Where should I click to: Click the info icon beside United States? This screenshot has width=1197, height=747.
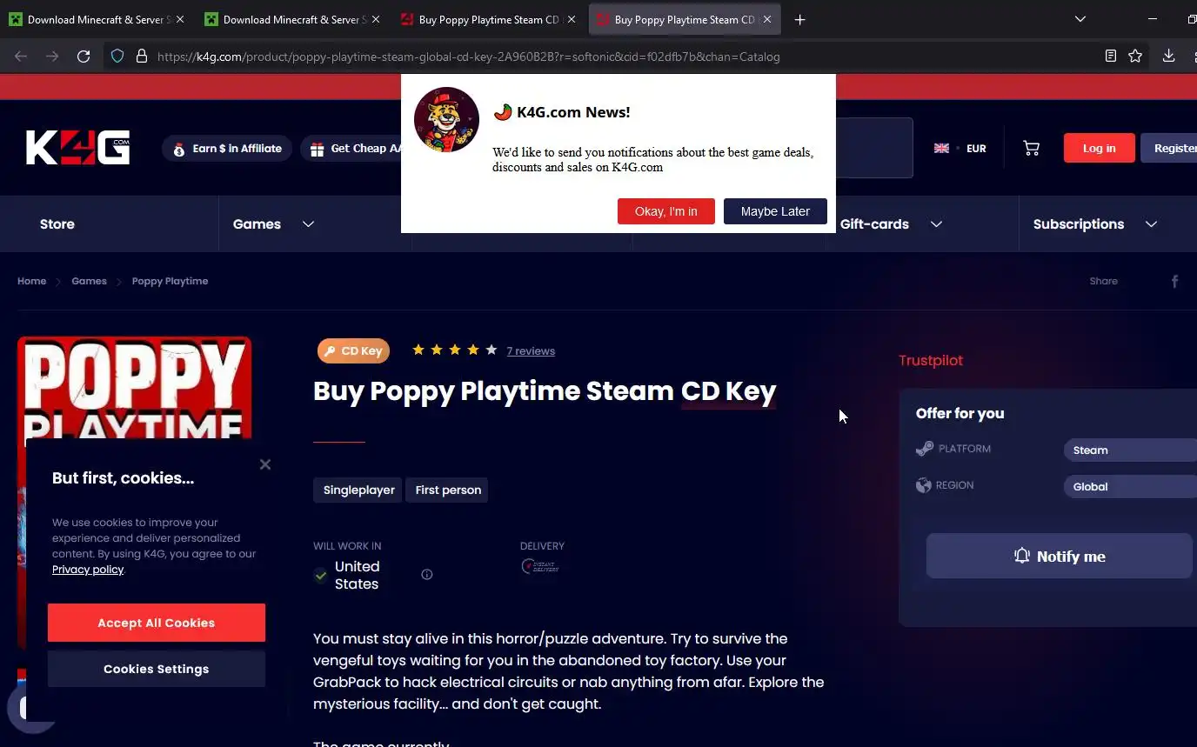tap(426, 574)
